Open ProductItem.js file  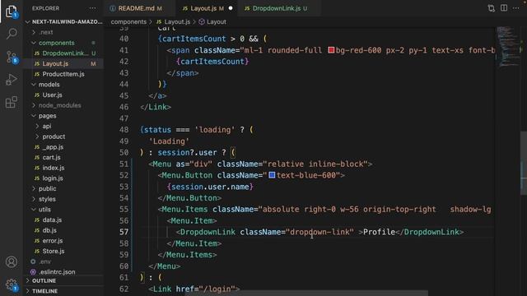click(63, 74)
